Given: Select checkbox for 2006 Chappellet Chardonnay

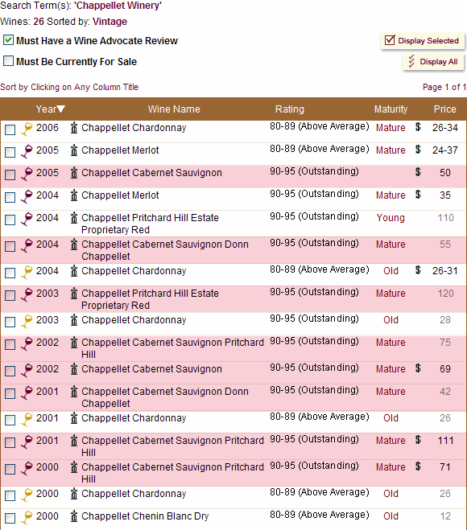Looking at the screenshot, I should pyautogui.click(x=10, y=129).
